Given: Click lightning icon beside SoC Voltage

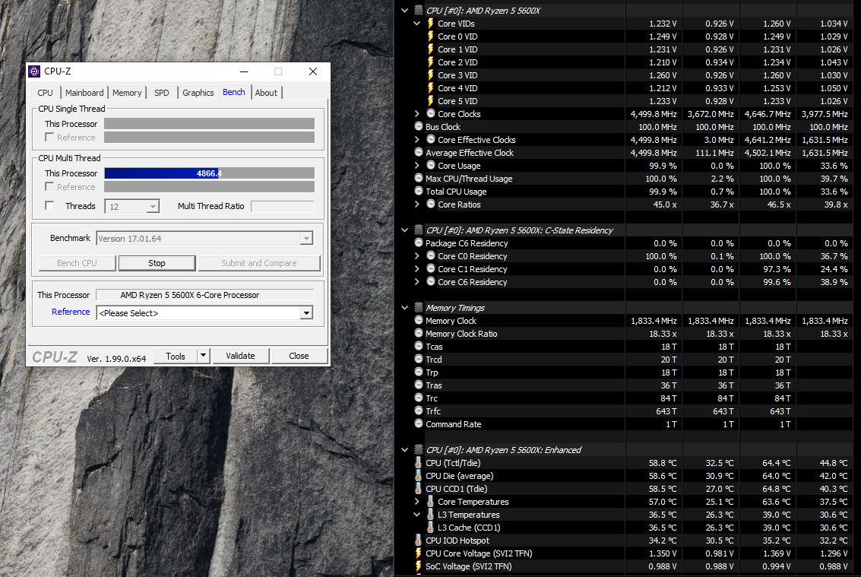Looking at the screenshot, I should click(x=419, y=566).
